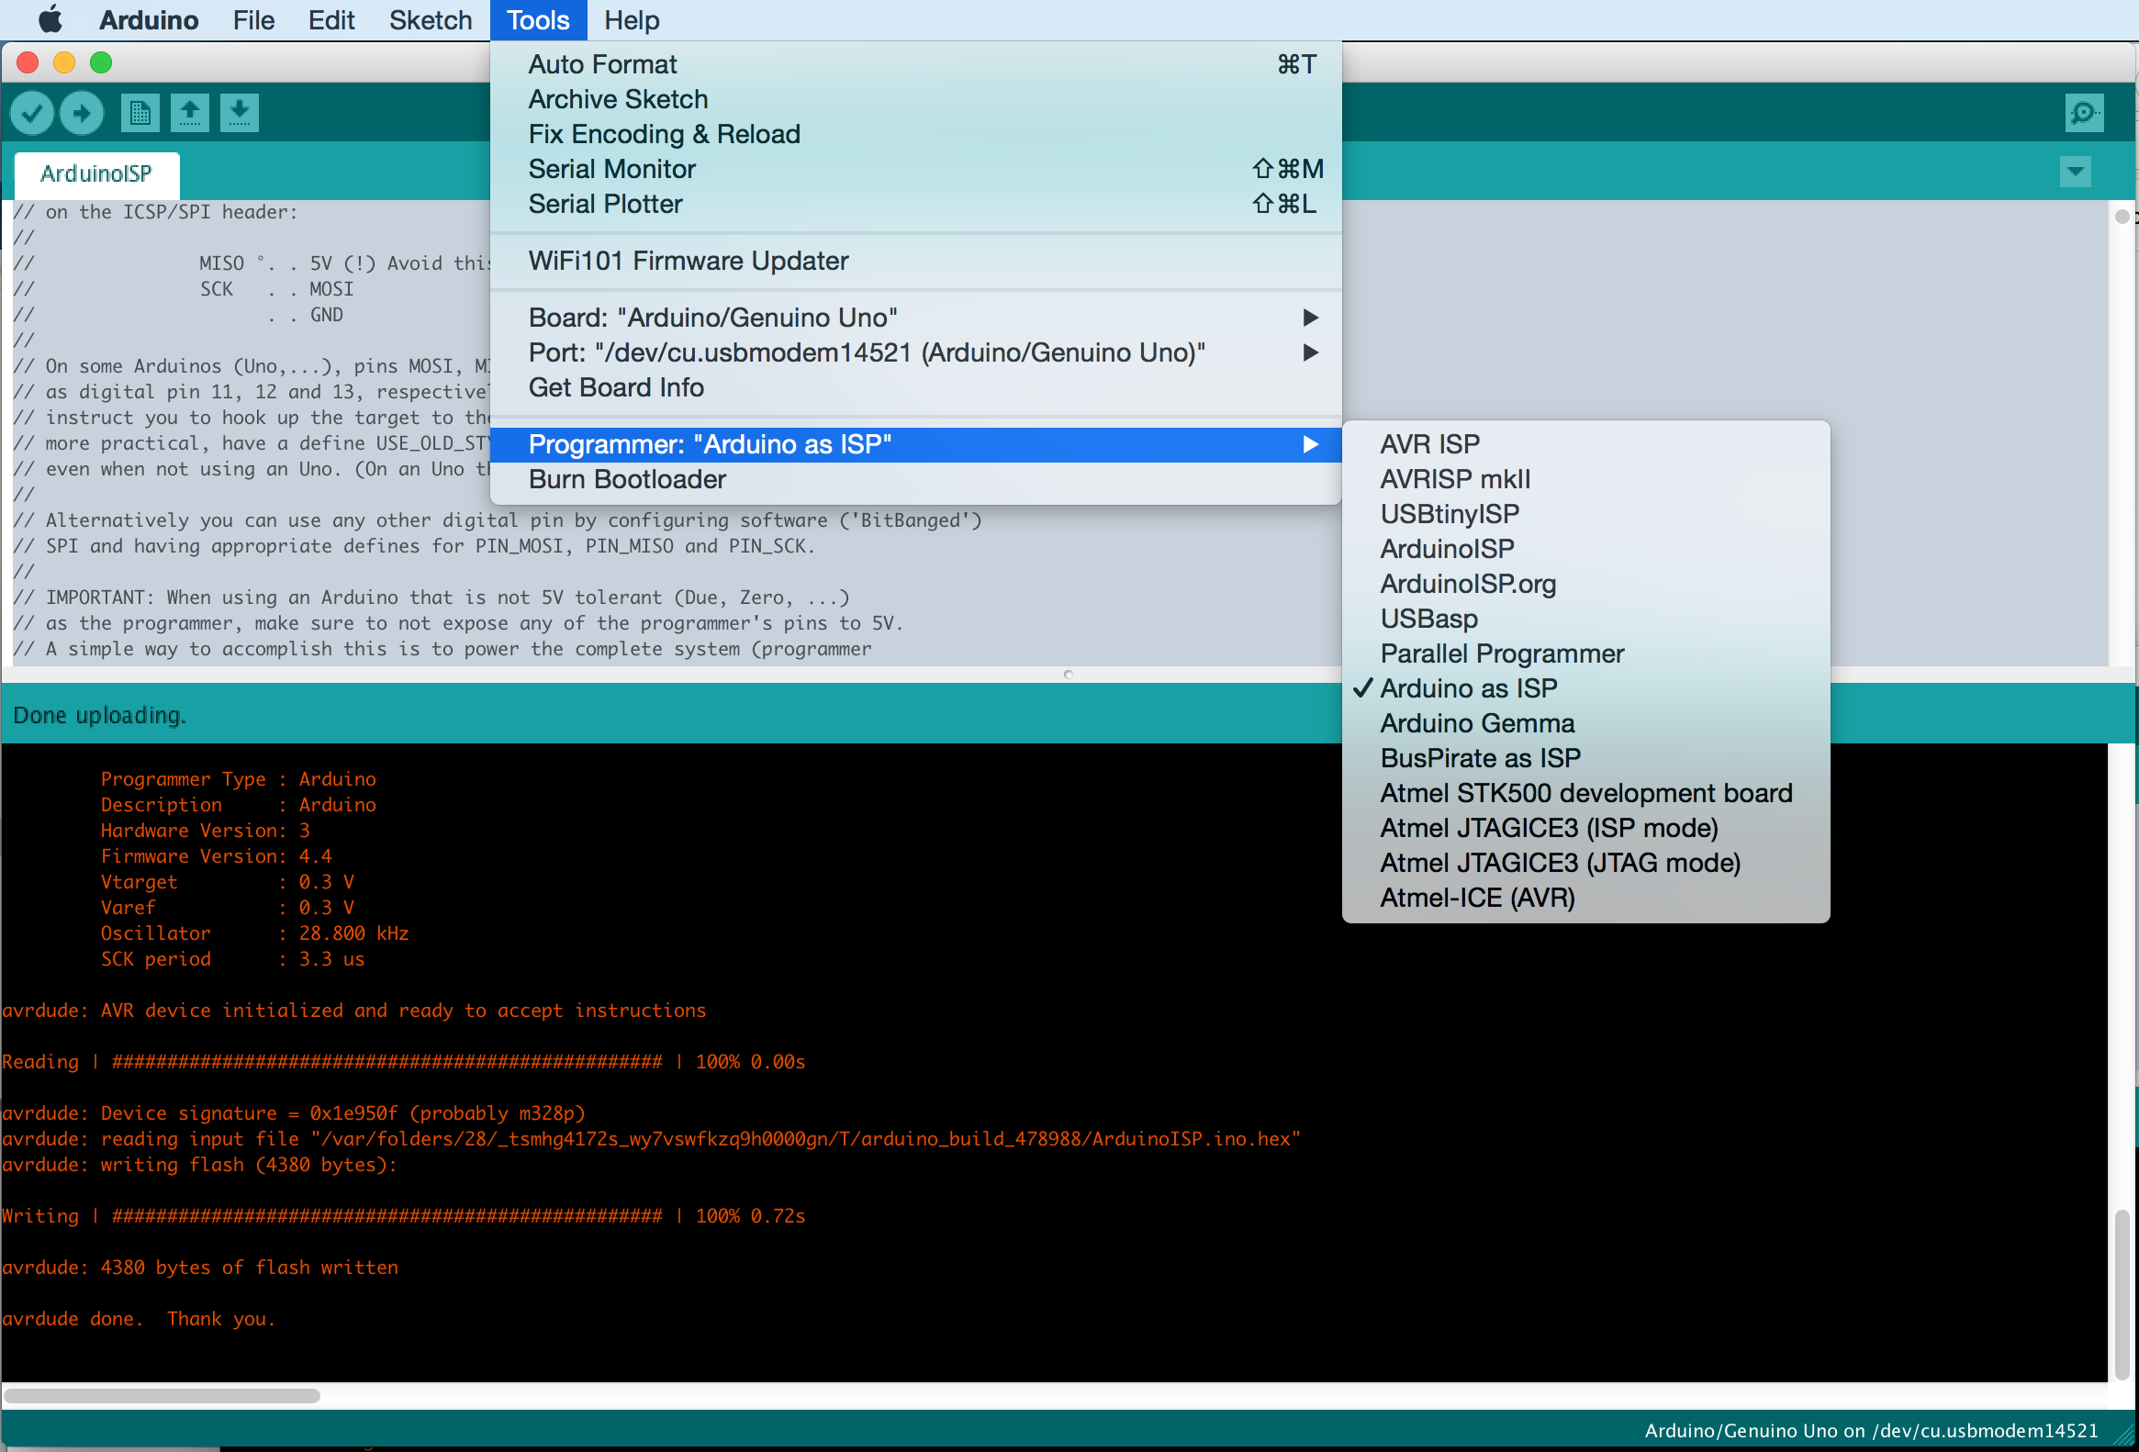Viewport: 2139px width, 1452px height.
Task: Select BusPirate as ISP programmer
Action: point(1585,759)
